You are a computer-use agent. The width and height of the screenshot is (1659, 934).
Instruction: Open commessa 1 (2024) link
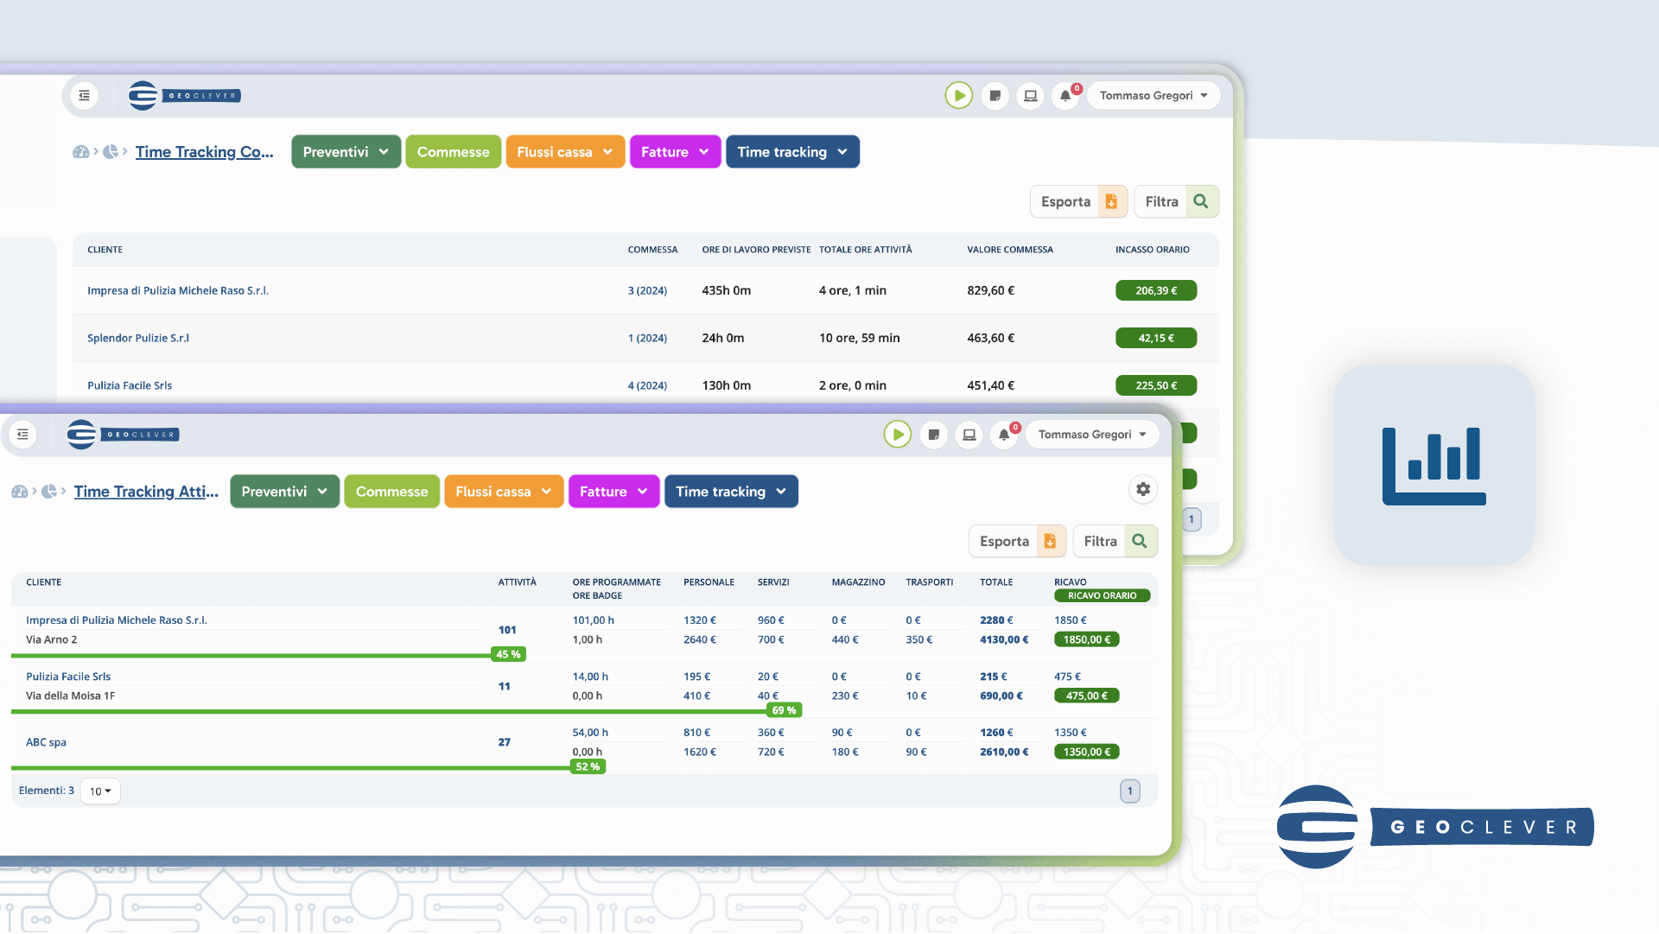[647, 339]
